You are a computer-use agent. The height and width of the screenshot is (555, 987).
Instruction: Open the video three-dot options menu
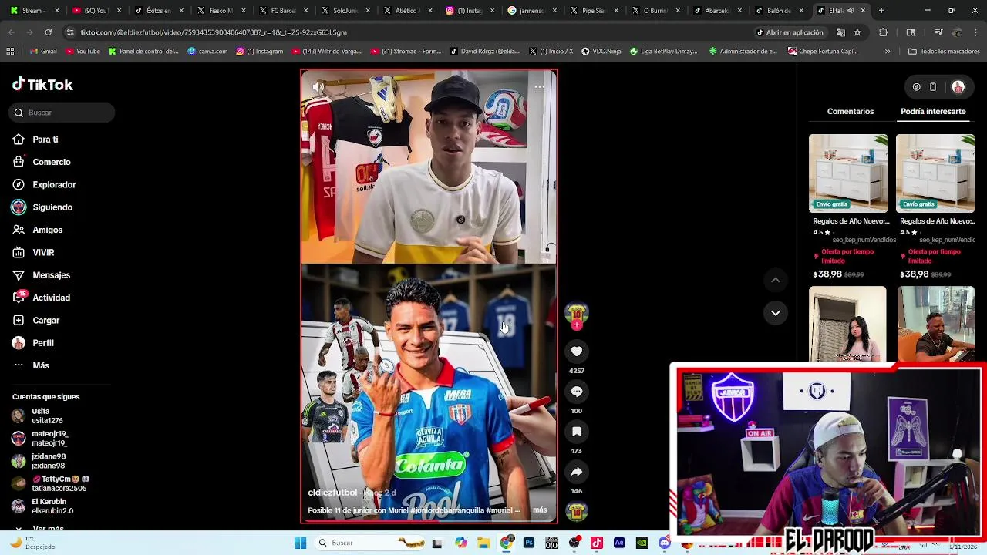(x=540, y=87)
